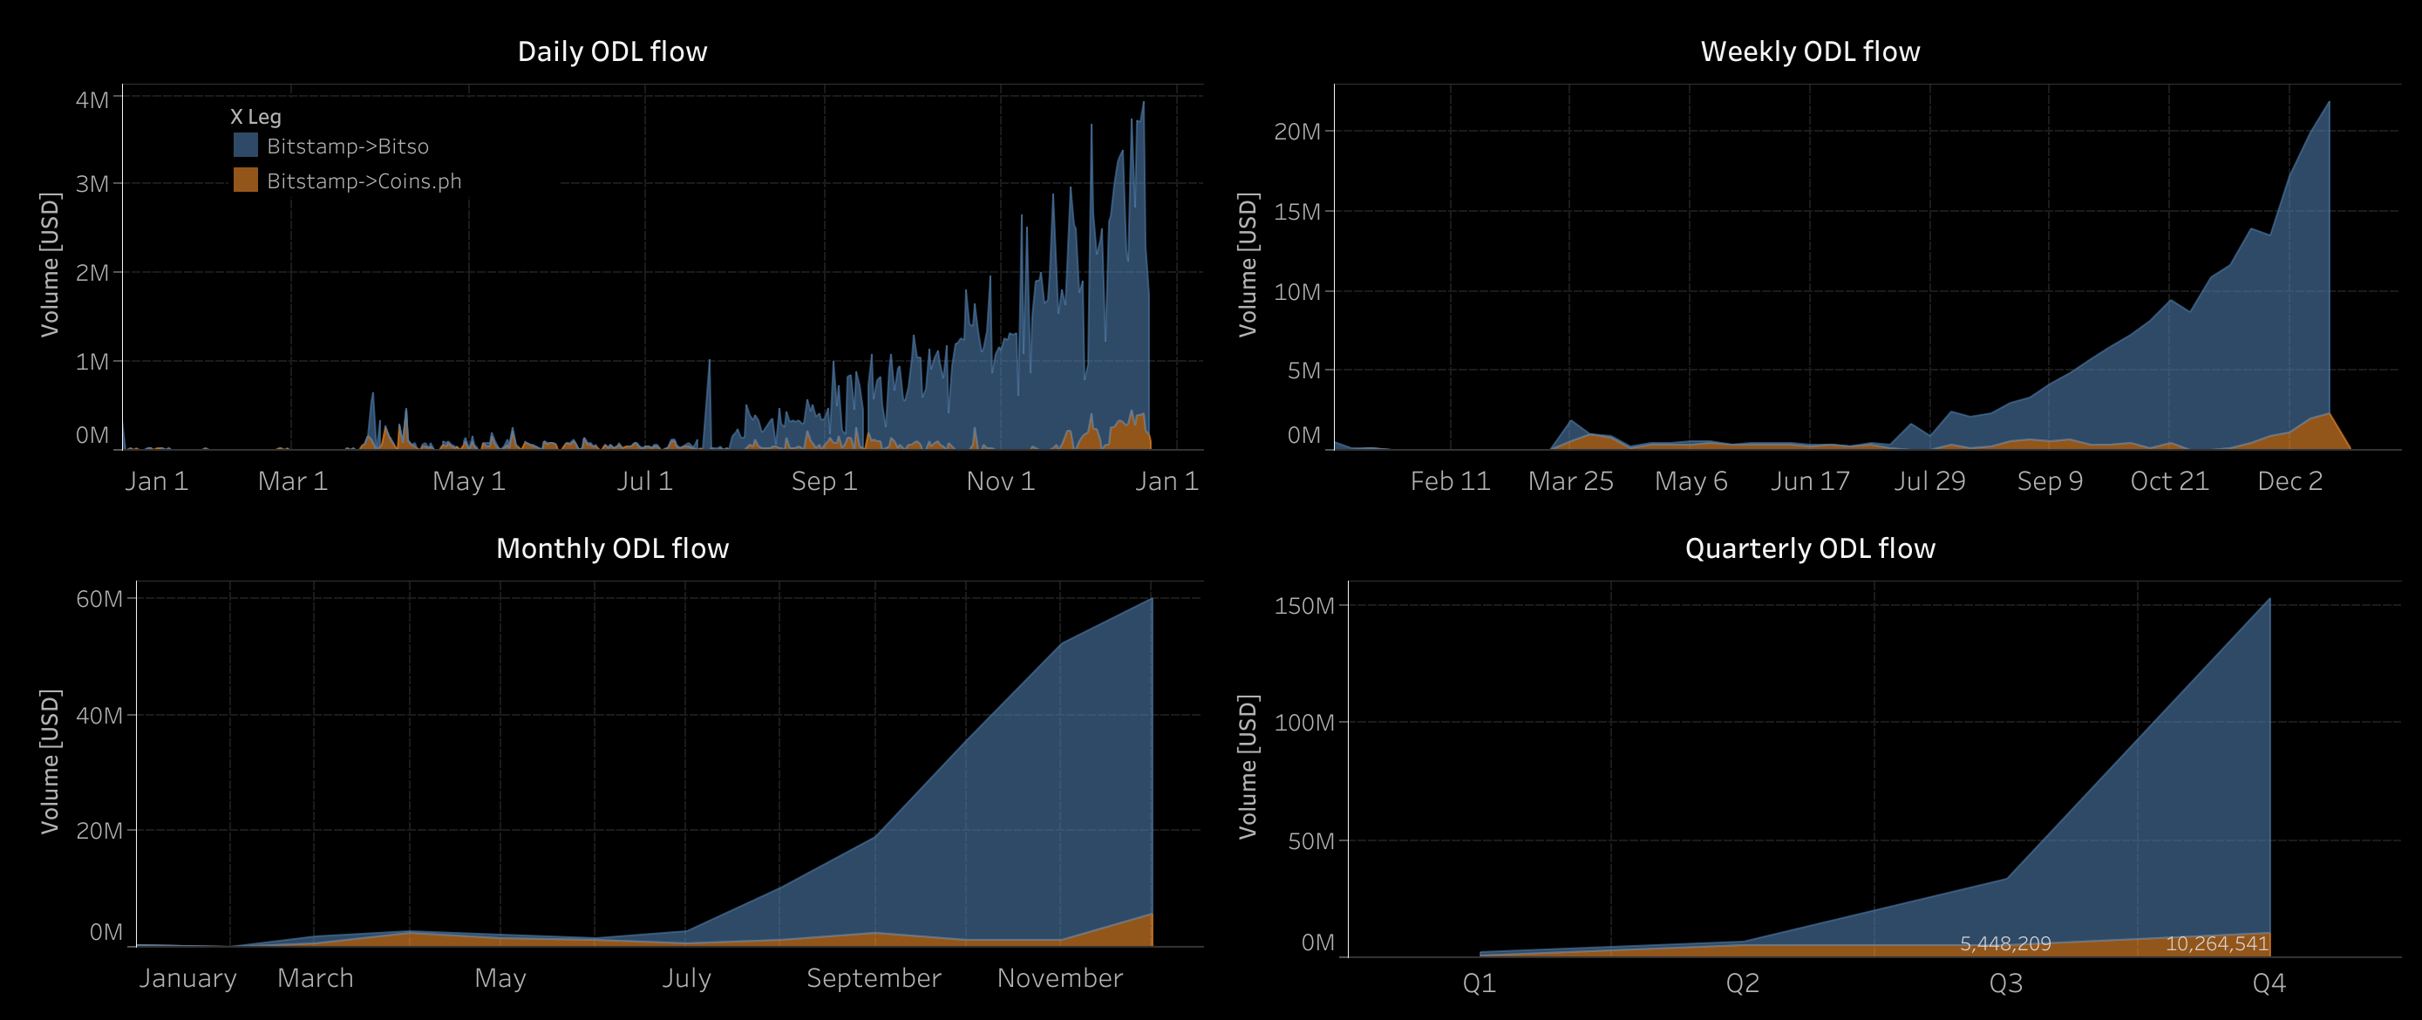Screen dimensions: 2422x1020
Task: Click the 100M tick on quarterly chart
Action: pyautogui.click(x=1304, y=723)
